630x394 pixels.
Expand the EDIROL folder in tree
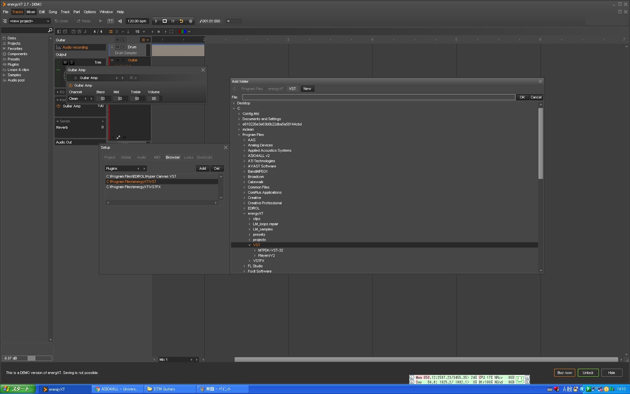(x=245, y=208)
